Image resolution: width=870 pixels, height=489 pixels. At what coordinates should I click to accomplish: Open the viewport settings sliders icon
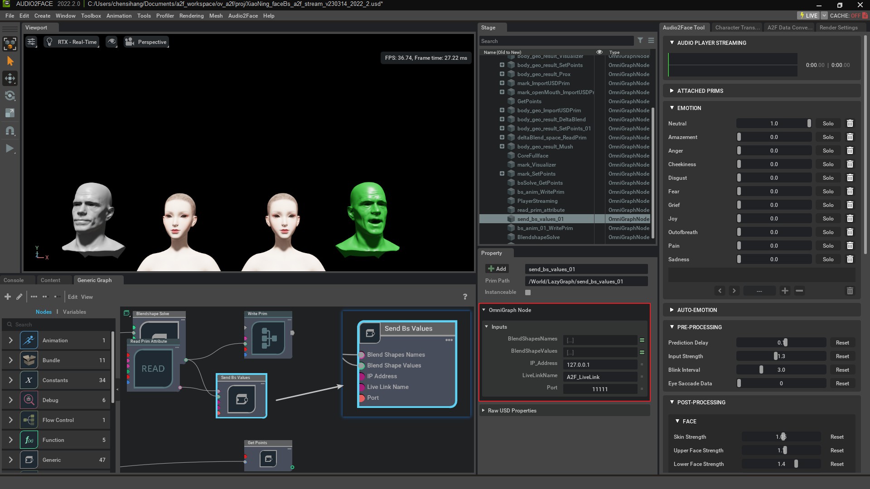point(31,42)
